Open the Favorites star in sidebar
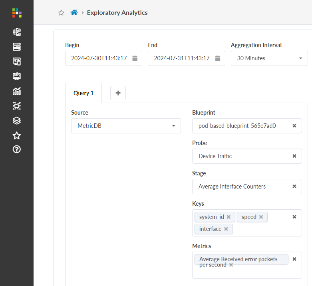 (17, 135)
